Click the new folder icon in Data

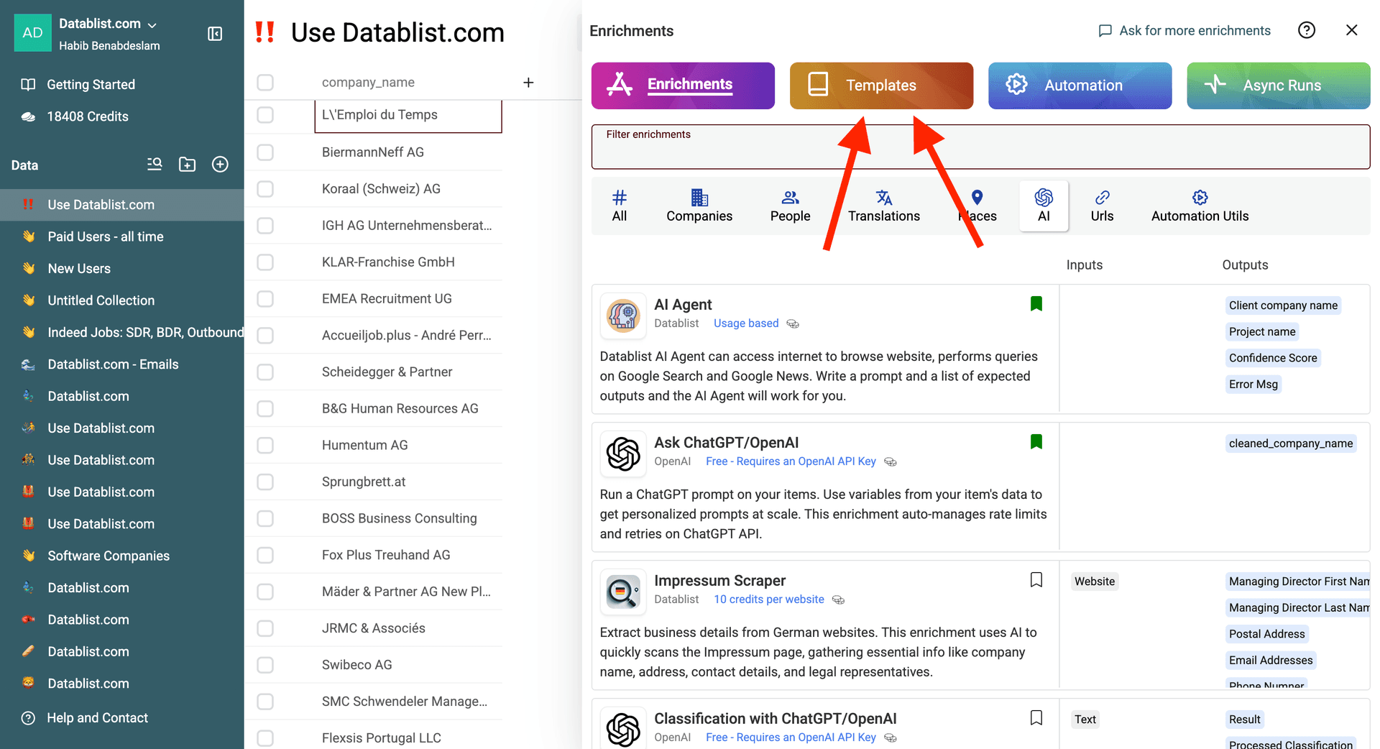[x=187, y=165]
